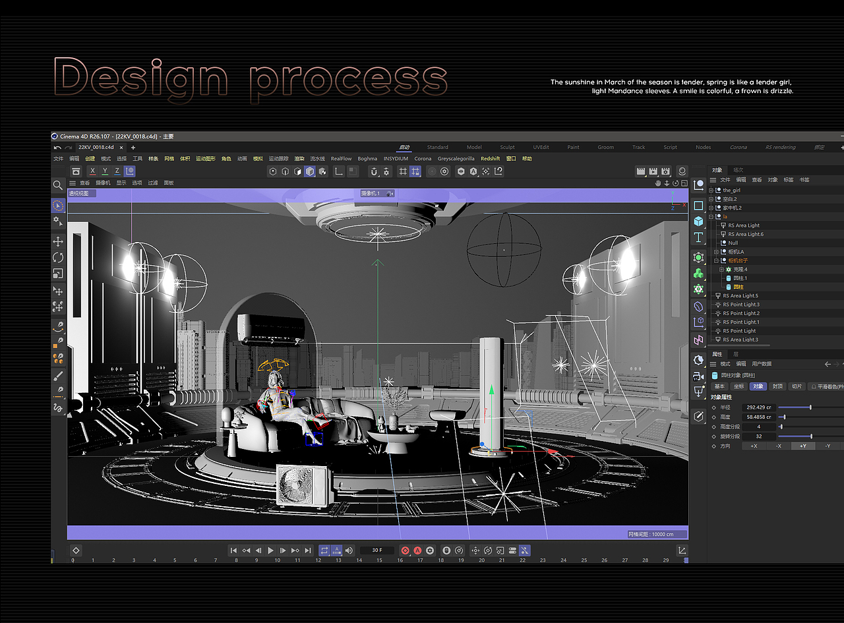Open the light objects palette icon
The image size is (844, 623).
[698, 392]
